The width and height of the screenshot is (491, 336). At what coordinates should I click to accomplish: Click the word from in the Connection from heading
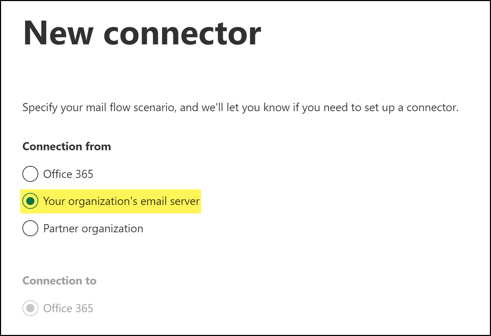click(98, 146)
